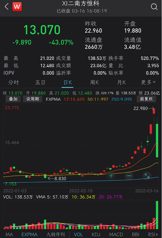
Task: Tap the 流通值 value 3.48亿
Action: pyautogui.click(x=132, y=47)
